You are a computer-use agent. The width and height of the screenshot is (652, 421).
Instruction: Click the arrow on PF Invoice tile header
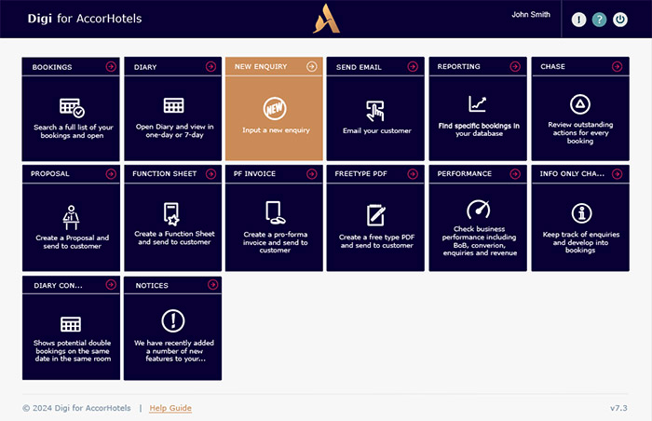pos(312,174)
